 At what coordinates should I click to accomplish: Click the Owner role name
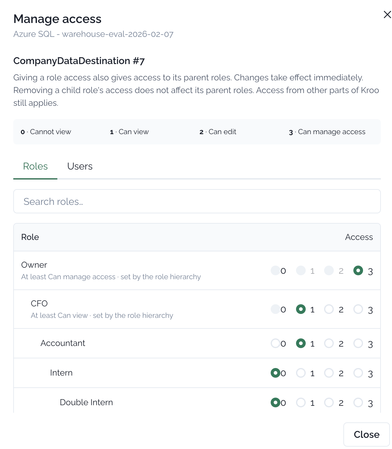click(x=34, y=265)
